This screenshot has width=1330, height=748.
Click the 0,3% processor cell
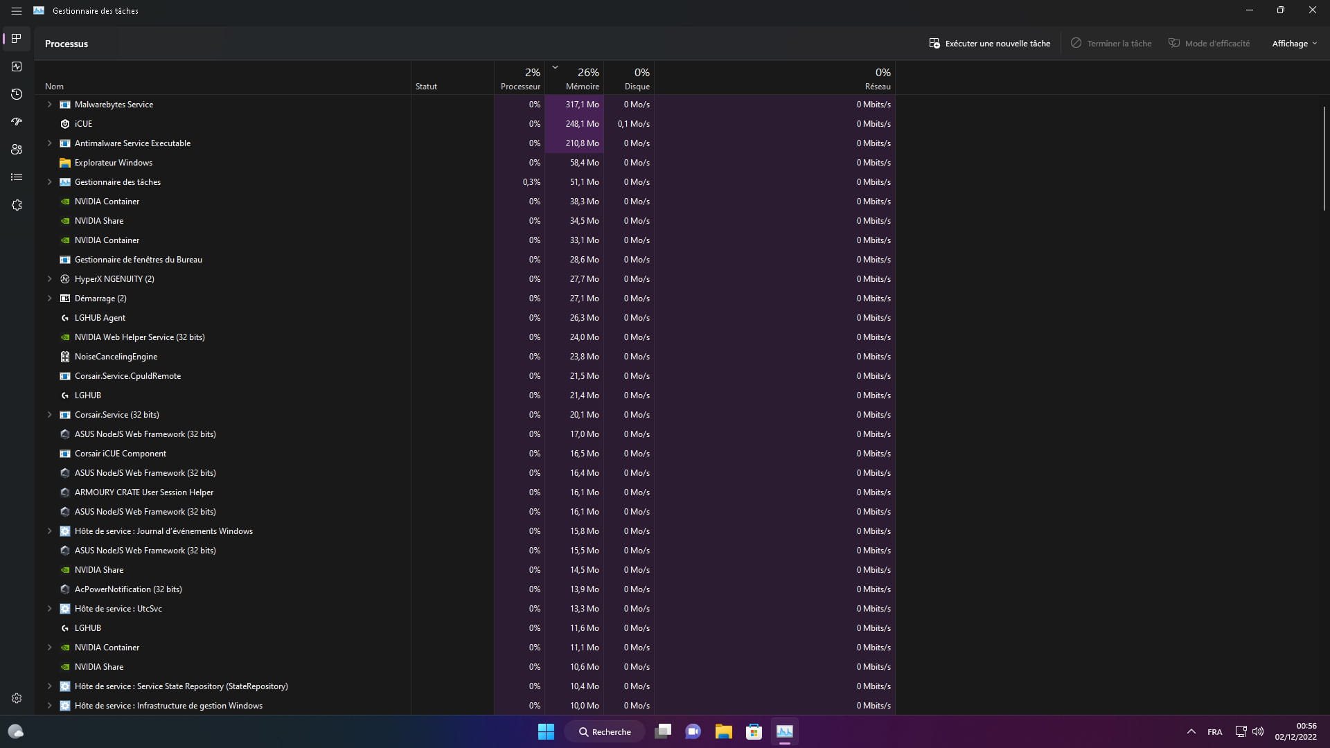520,182
